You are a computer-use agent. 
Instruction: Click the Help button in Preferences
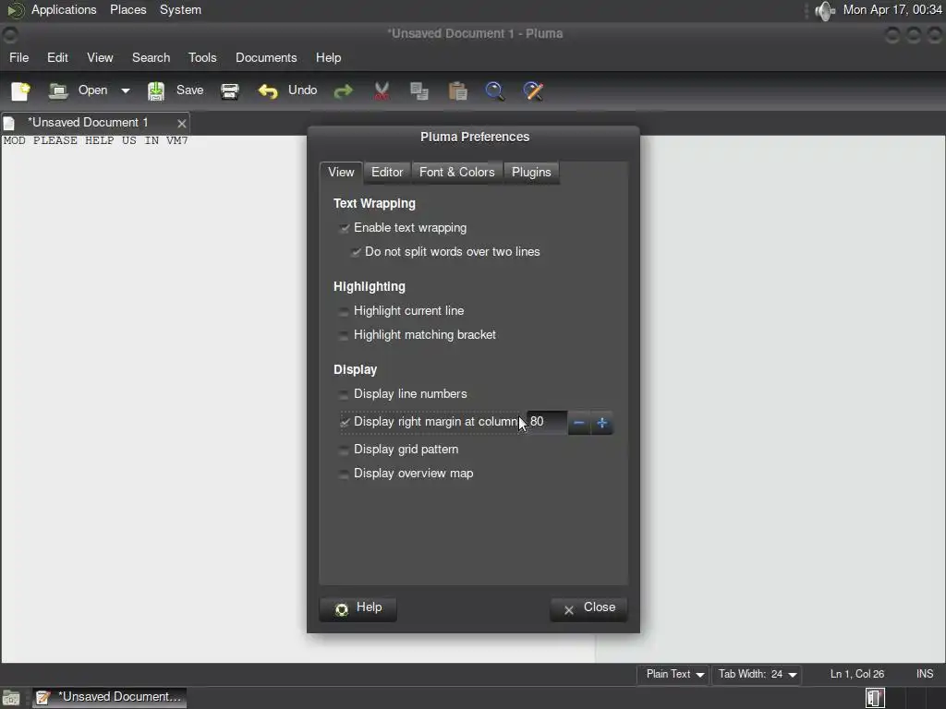pyautogui.click(x=358, y=608)
